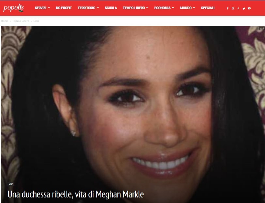The height and width of the screenshot is (203, 265).
Task: Open the Scuola menu item
Action: pos(111,8)
